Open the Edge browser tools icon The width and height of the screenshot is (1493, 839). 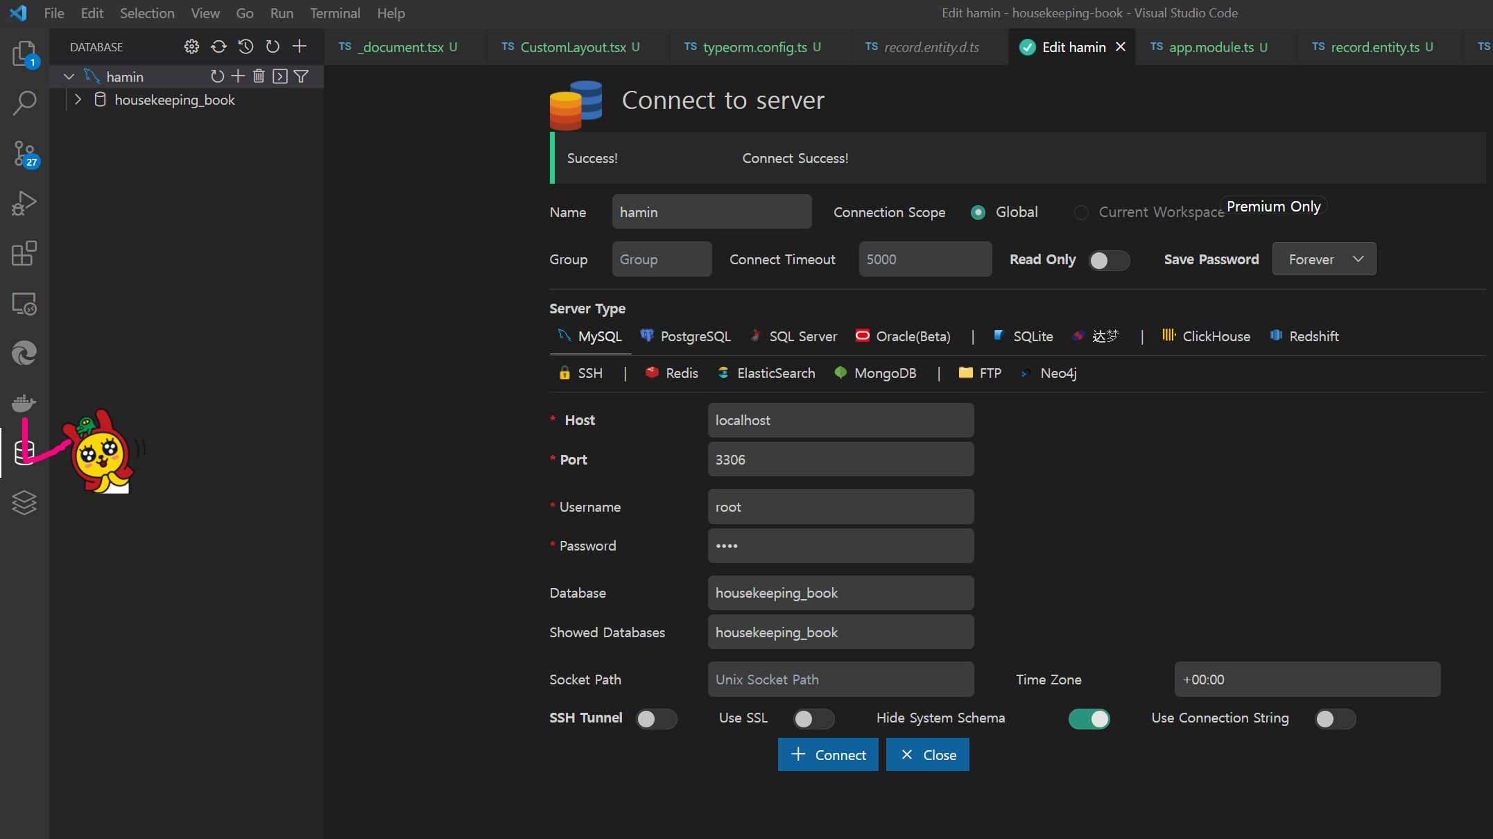[x=24, y=354]
